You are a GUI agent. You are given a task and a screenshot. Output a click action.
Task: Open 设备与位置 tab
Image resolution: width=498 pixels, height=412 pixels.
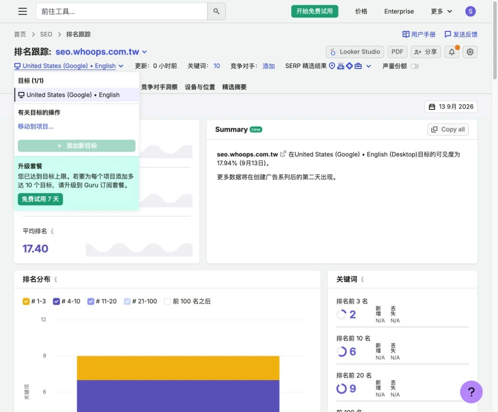pyautogui.click(x=200, y=87)
